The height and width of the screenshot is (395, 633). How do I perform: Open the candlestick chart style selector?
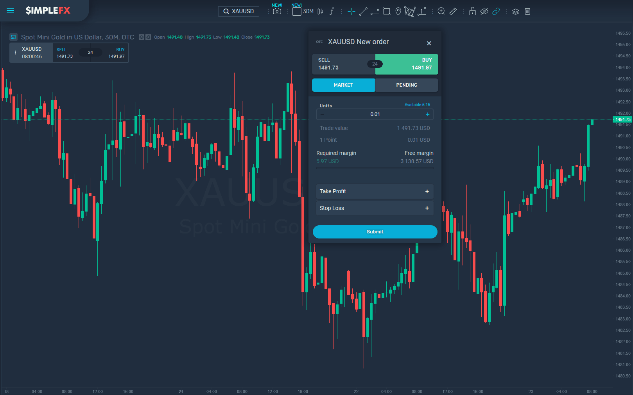click(320, 11)
